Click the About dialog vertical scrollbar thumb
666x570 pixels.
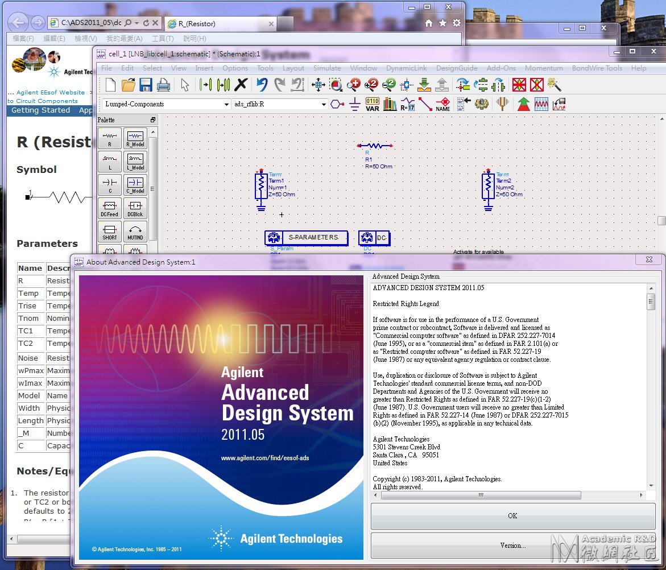click(651, 302)
